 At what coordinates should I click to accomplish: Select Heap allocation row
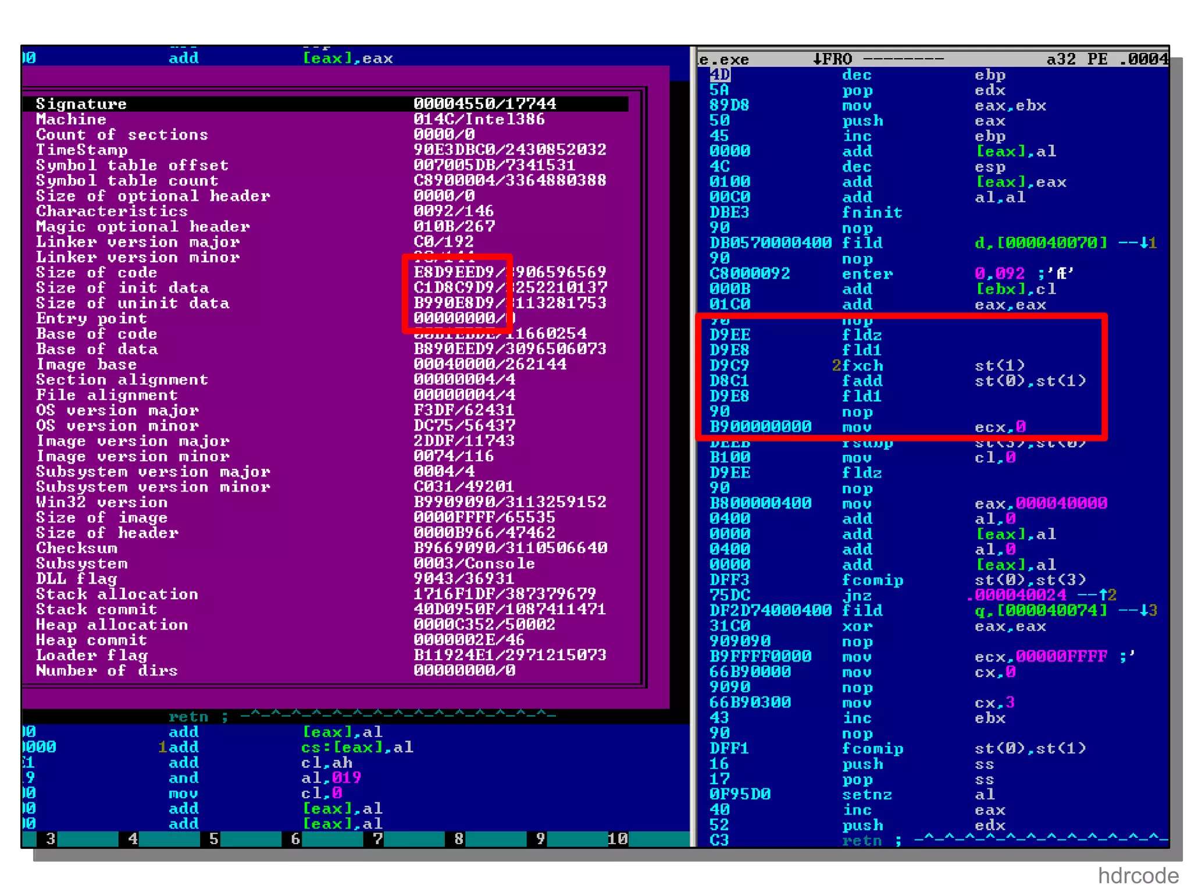(x=326, y=624)
